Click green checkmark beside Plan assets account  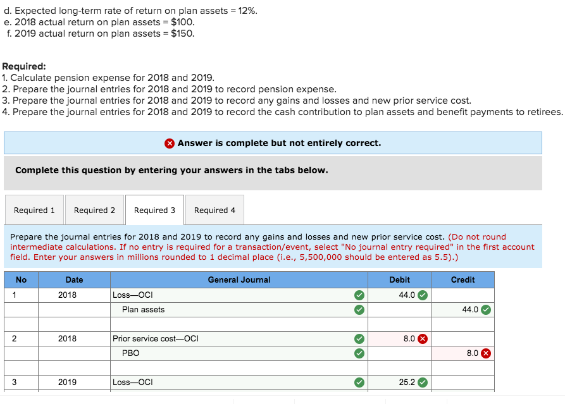click(x=359, y=309)
